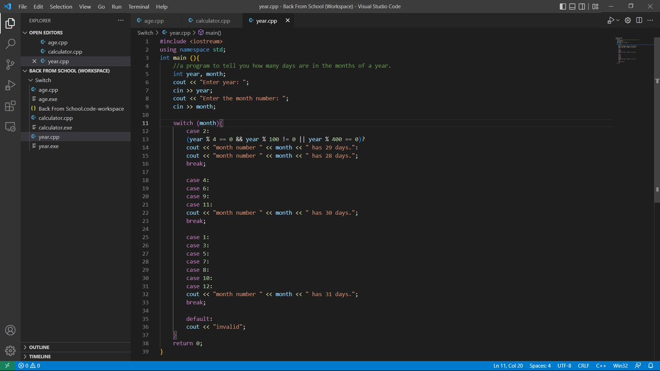Open the Run and Debug view
Screen dimensions: 660x371
tap(10, 86)
